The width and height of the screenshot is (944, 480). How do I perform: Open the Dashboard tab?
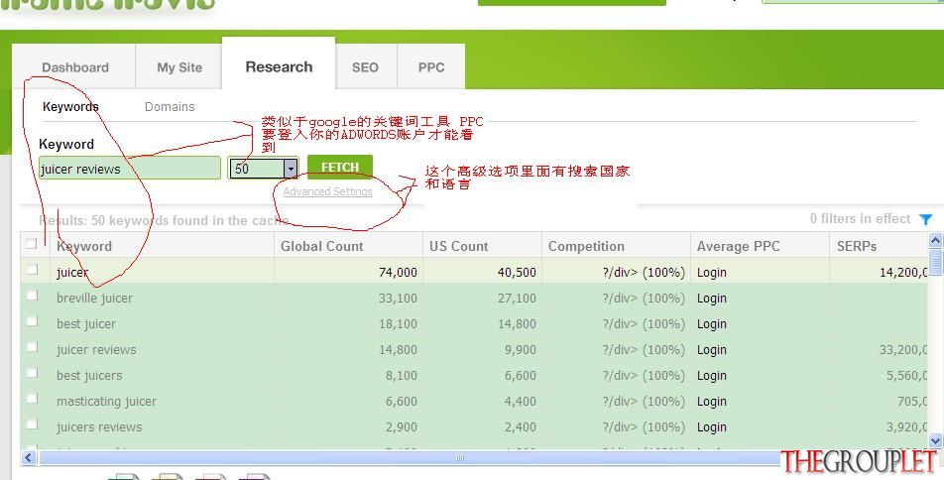pyautogui.click(x=75, y=66)
